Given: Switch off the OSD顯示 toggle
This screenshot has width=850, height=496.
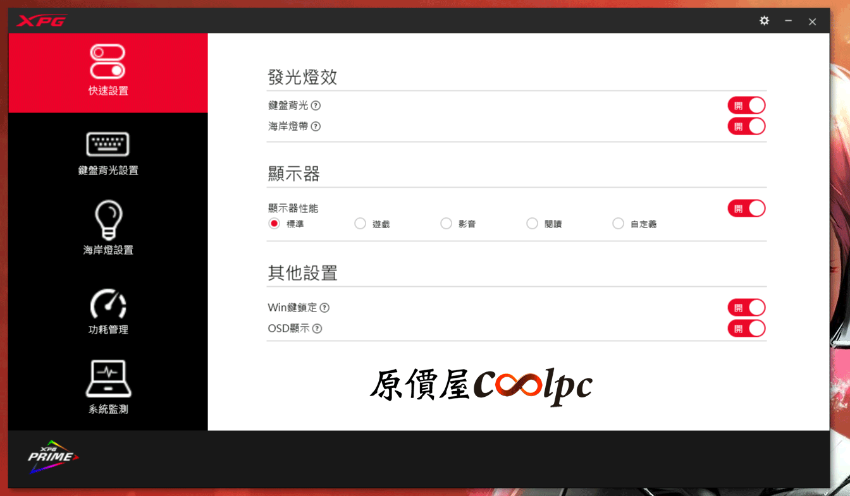Looking at the screenshot, I should (746, 329).
